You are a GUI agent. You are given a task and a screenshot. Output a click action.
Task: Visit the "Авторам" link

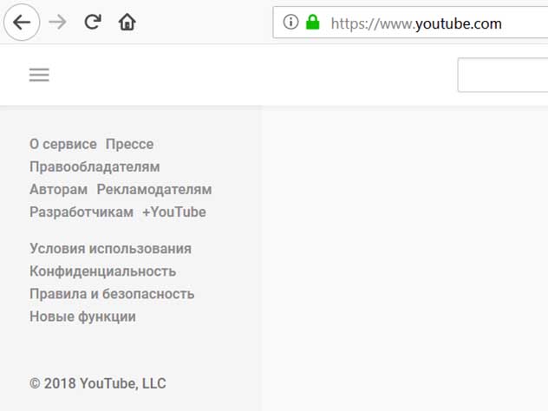coord(58,189)
